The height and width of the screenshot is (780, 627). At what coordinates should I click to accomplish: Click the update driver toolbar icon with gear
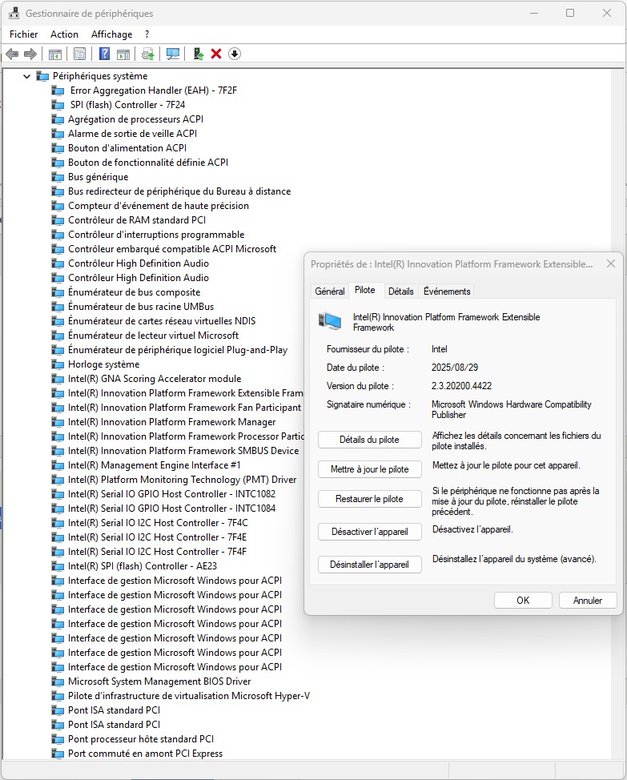click(x=147, y=54)
